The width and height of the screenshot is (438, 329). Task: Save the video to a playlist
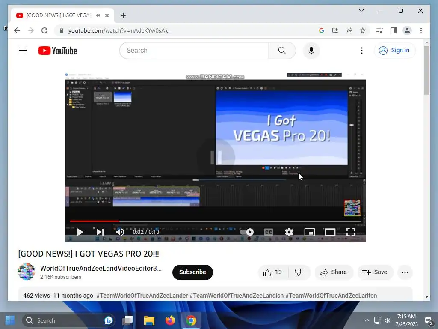(375, 272)
